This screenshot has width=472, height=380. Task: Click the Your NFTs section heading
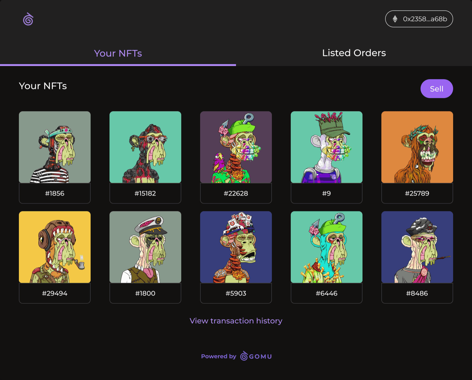point(43,86)
